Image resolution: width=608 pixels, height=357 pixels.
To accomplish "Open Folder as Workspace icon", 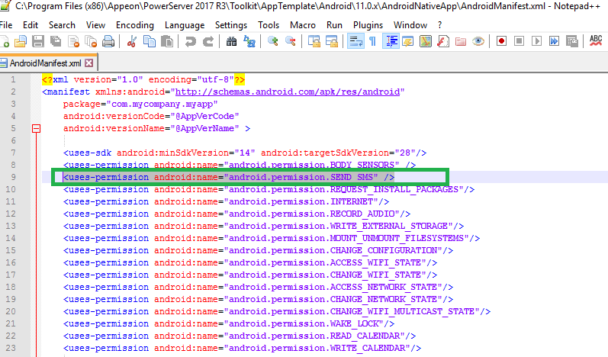I will (x=461, y=41).
